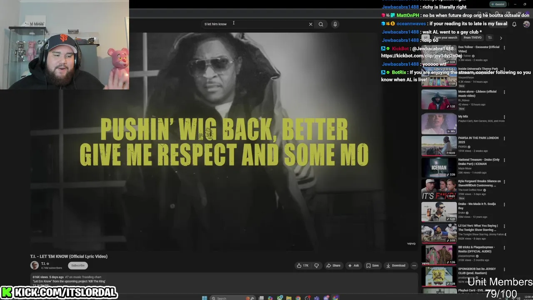Open options menu for 'Move alone - Lildeoo'
The image size is (533, 300).
pyautogui.click(x=504, y=92)
